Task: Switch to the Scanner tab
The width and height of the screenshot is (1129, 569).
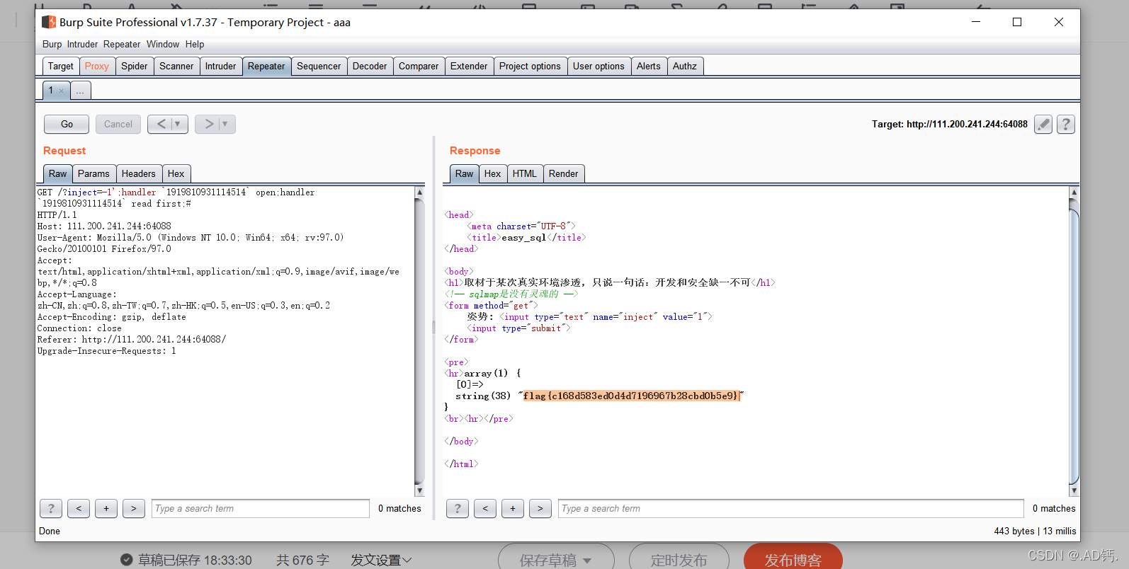Action: tap(176, 66)
